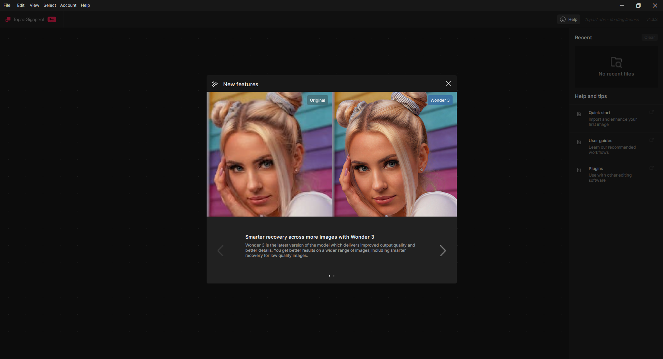
Task: Minimize the Gigapixel window
Action: tap(622, 6)
